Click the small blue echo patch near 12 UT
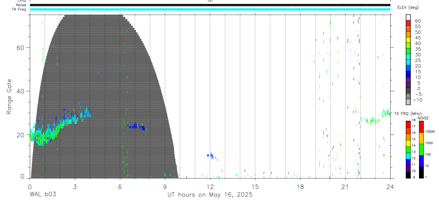Viewport: 439px width, 202px height. coord(212,156)
